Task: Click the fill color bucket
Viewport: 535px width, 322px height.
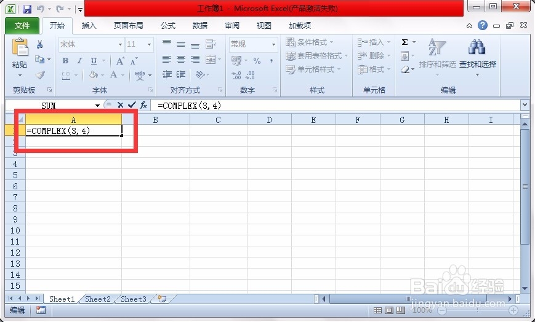Action: click(x=93, y=75)
